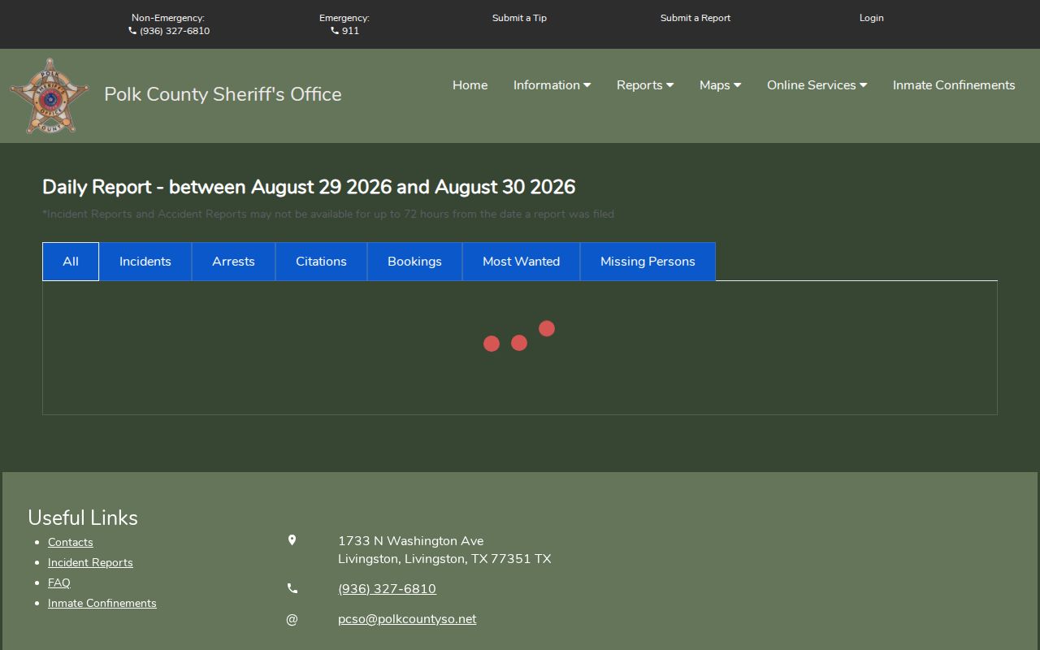
Task: Click the map pin icon by the address
Action: pyautogui.click(x=292, y=540)
